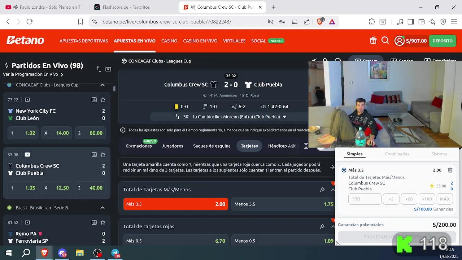Toggle the browser sidebar panel icon
This screenshot has width=462, height=260.
tap(410, 22)
